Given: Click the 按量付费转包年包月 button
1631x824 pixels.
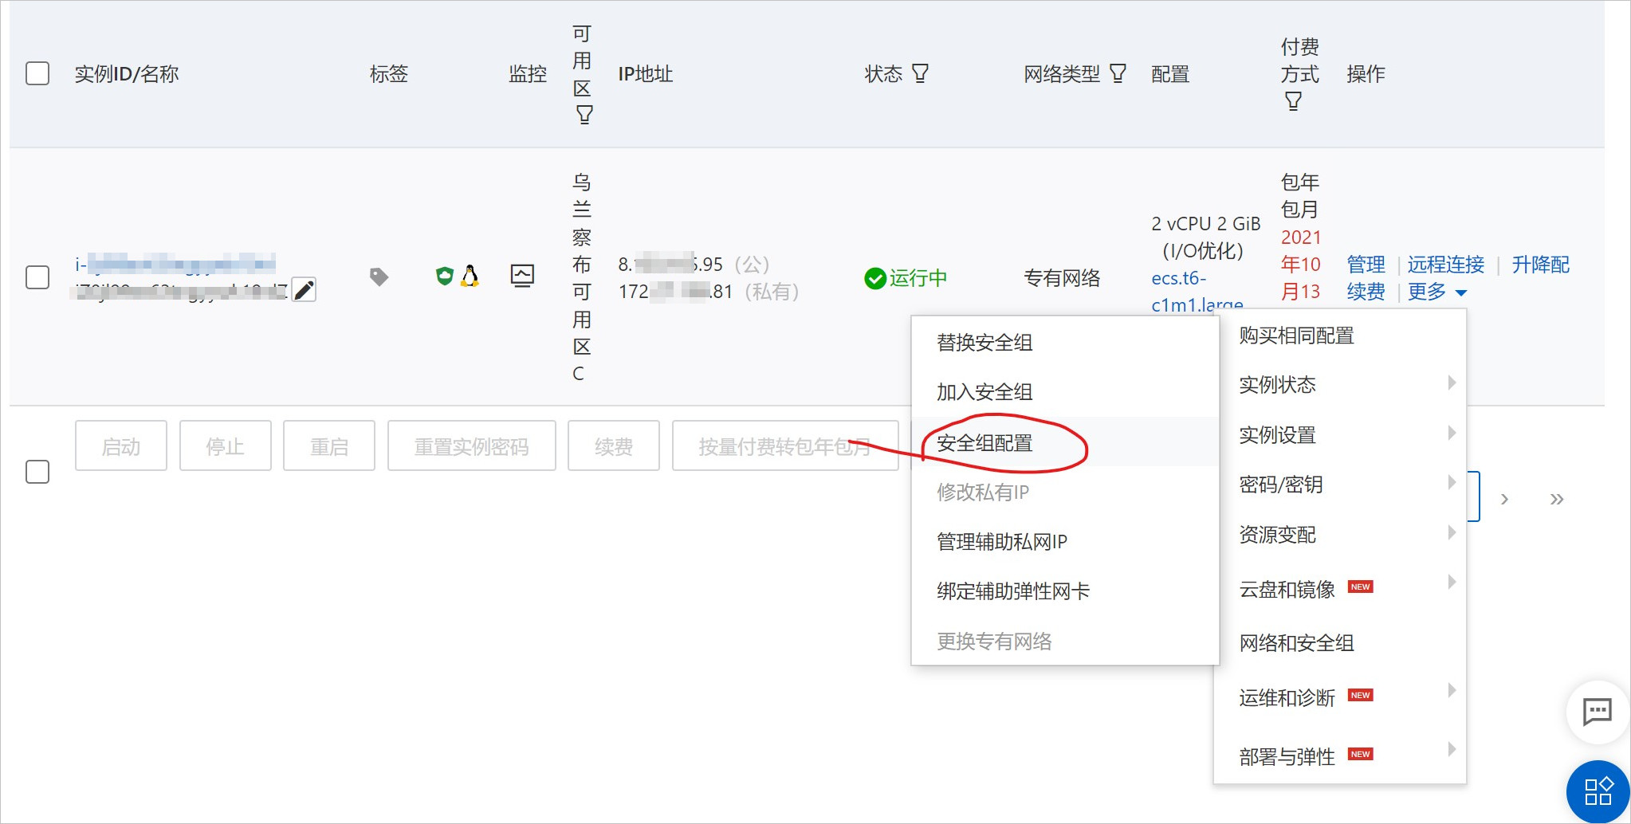Looking at the screenshot, I should click(785, 445).
